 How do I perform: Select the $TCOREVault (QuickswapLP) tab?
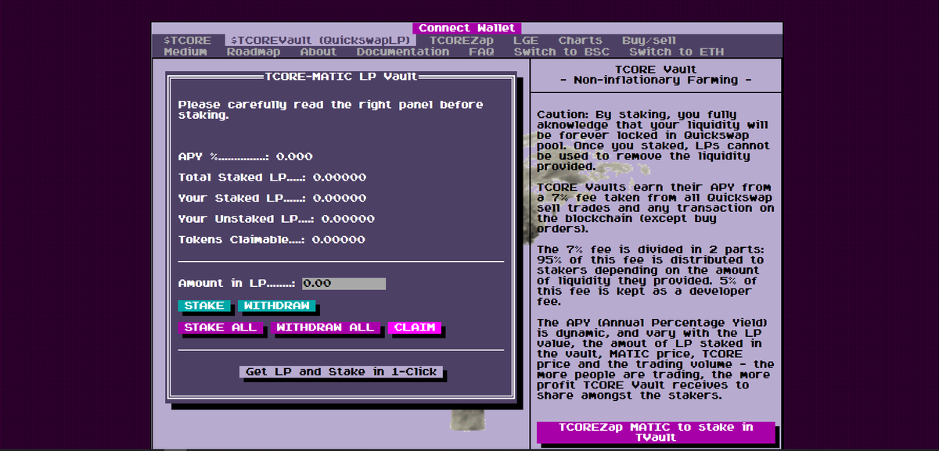tap(322, 40)
